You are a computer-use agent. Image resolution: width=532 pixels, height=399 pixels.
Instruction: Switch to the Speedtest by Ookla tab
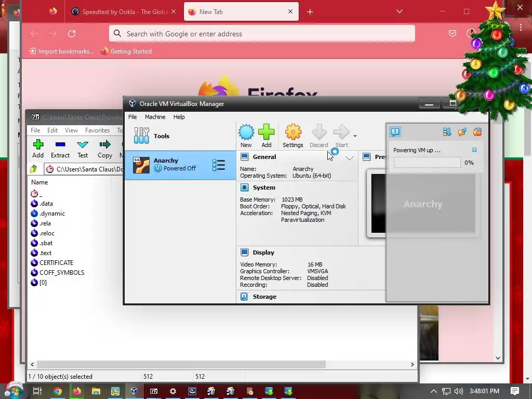[x=124, y=11]
